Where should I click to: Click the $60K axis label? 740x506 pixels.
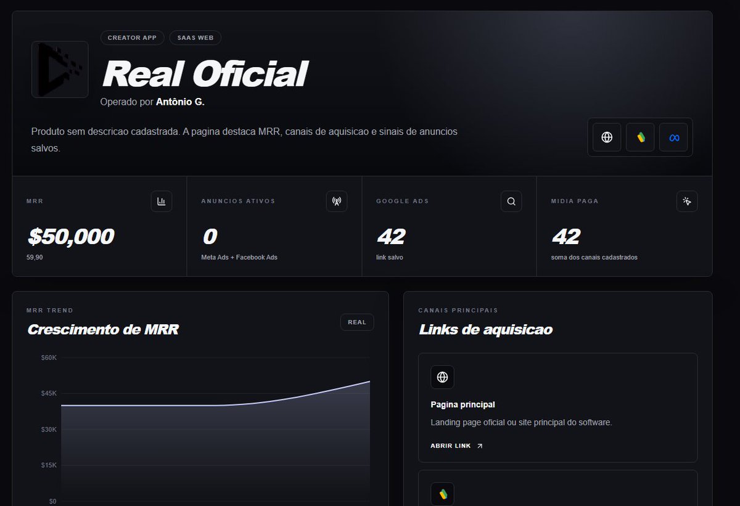(x=49, y=357)
